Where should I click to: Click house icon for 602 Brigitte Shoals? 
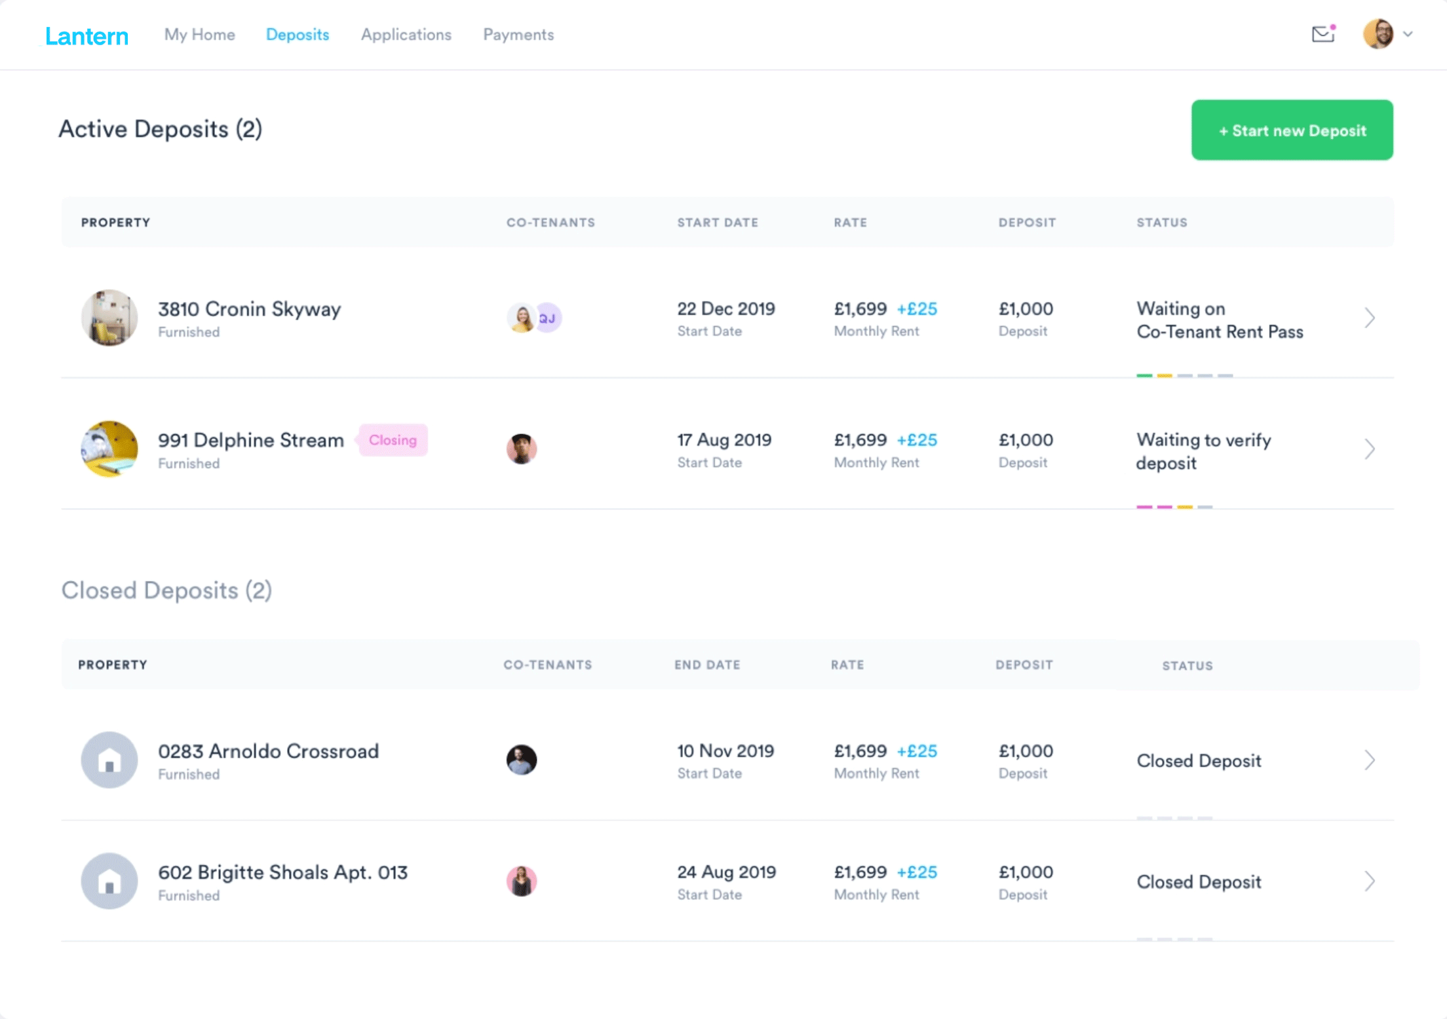109,881
